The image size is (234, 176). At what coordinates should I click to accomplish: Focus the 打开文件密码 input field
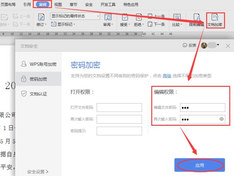tap(119, 107)
